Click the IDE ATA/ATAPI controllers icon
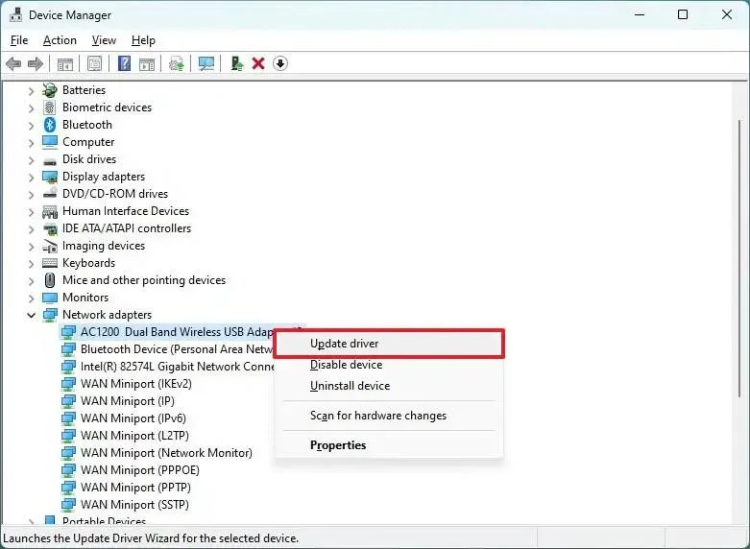 coord(50,228)
